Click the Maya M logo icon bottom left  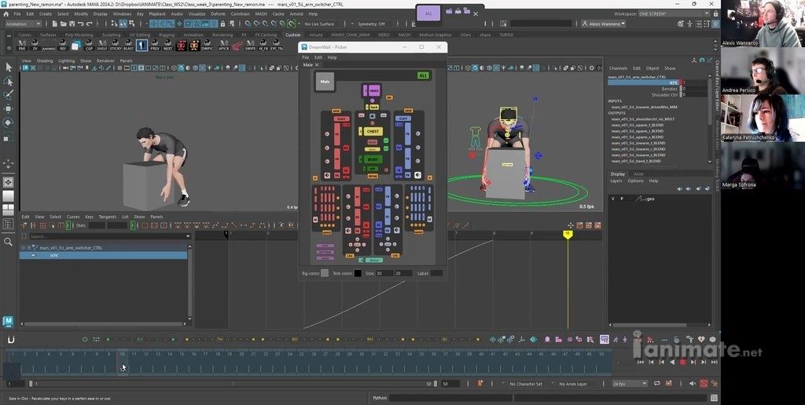(x=8, y=322)
